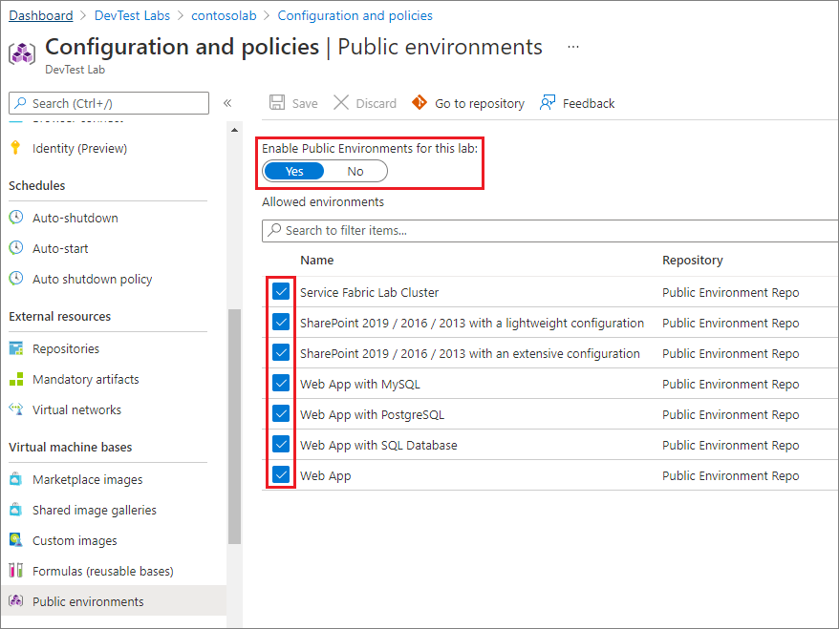Click the Go to repository git icon
This screenshot has width=839, height=629.
point(419,102)
